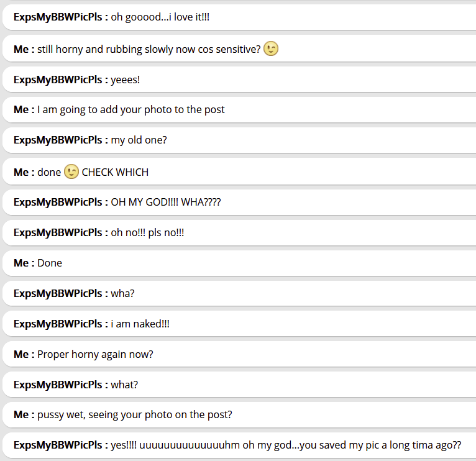Select the username beside "my old one?"
The height and width of the screenshot is (461, 476).
point(60,140)
